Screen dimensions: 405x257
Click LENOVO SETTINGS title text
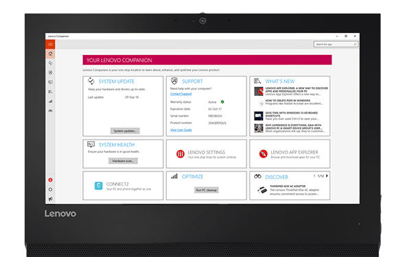[x=207, y=152]
